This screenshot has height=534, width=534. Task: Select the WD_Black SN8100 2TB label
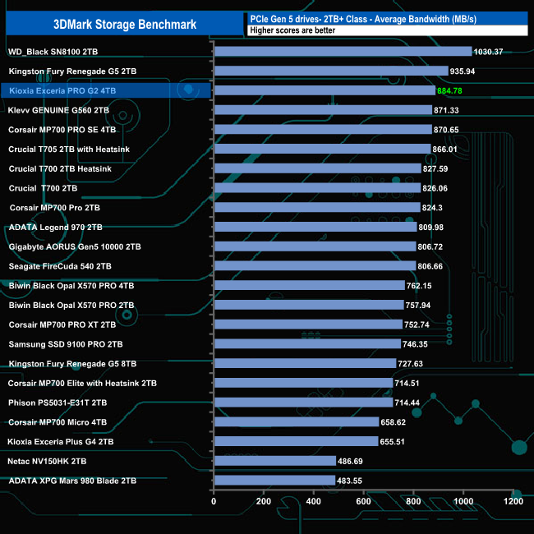pyautogui.click(x=53, y=52)
